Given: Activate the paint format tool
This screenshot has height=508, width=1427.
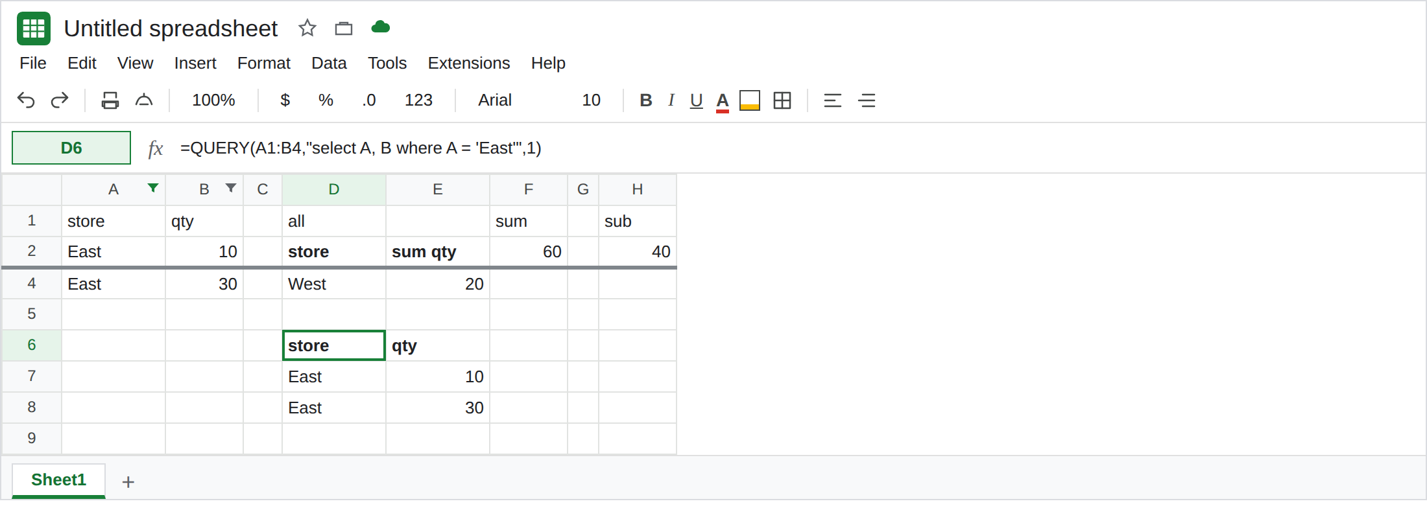Looking at the screenshot, I should (x=144, y=100).
